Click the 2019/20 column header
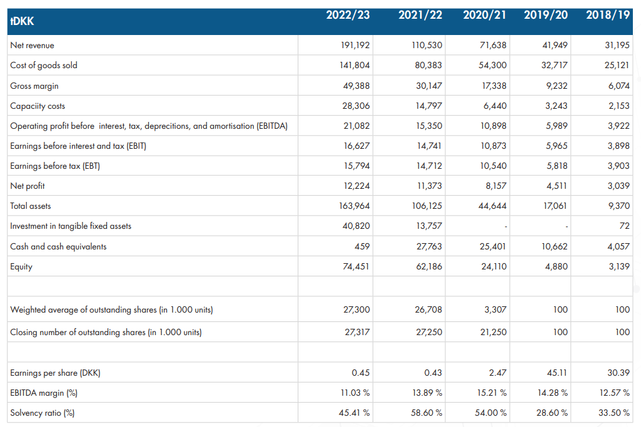This screenshot has height=427, width=641. point(546,15)
